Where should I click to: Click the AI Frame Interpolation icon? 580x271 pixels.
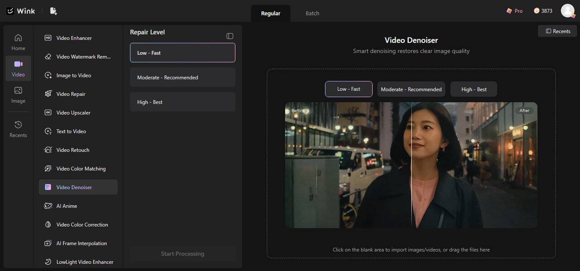[x=48, y=243]
